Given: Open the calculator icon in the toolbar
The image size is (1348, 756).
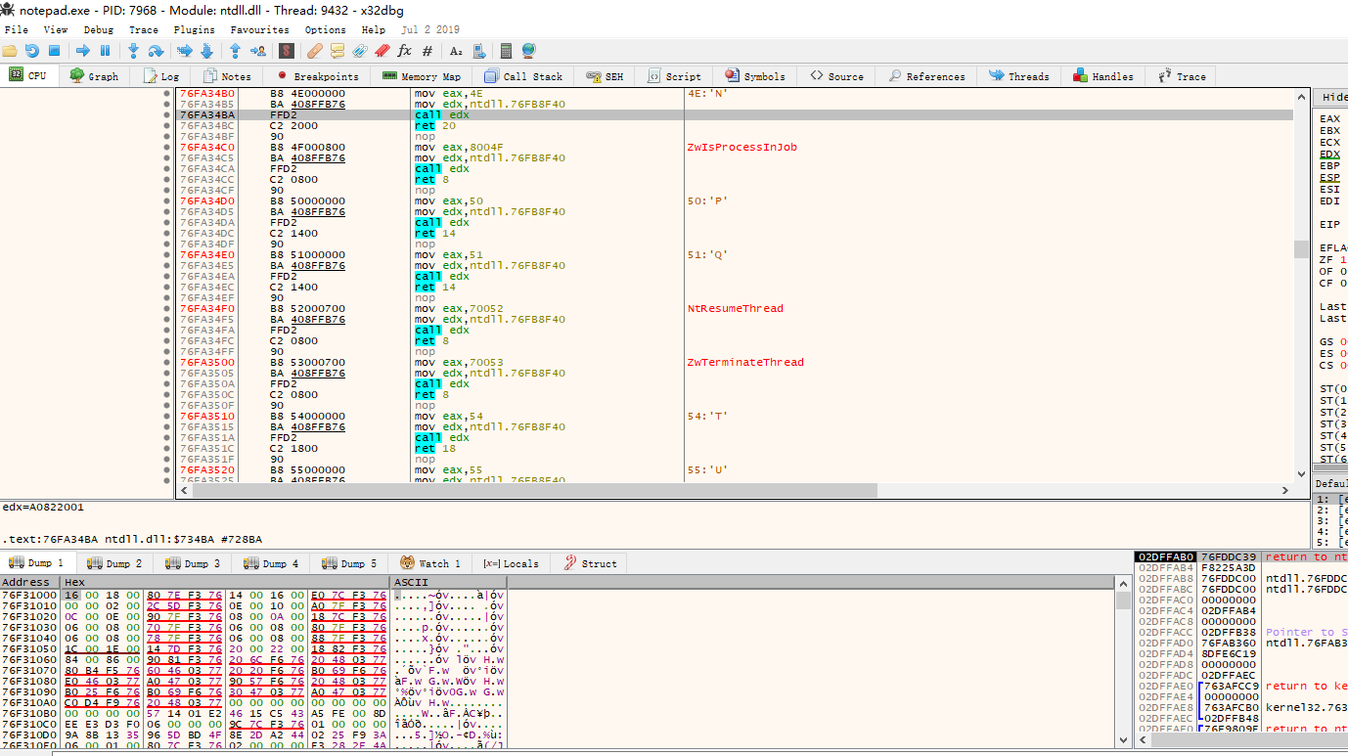Looking at the screenshot, I should pyautogui.click(x=506, y=51).
